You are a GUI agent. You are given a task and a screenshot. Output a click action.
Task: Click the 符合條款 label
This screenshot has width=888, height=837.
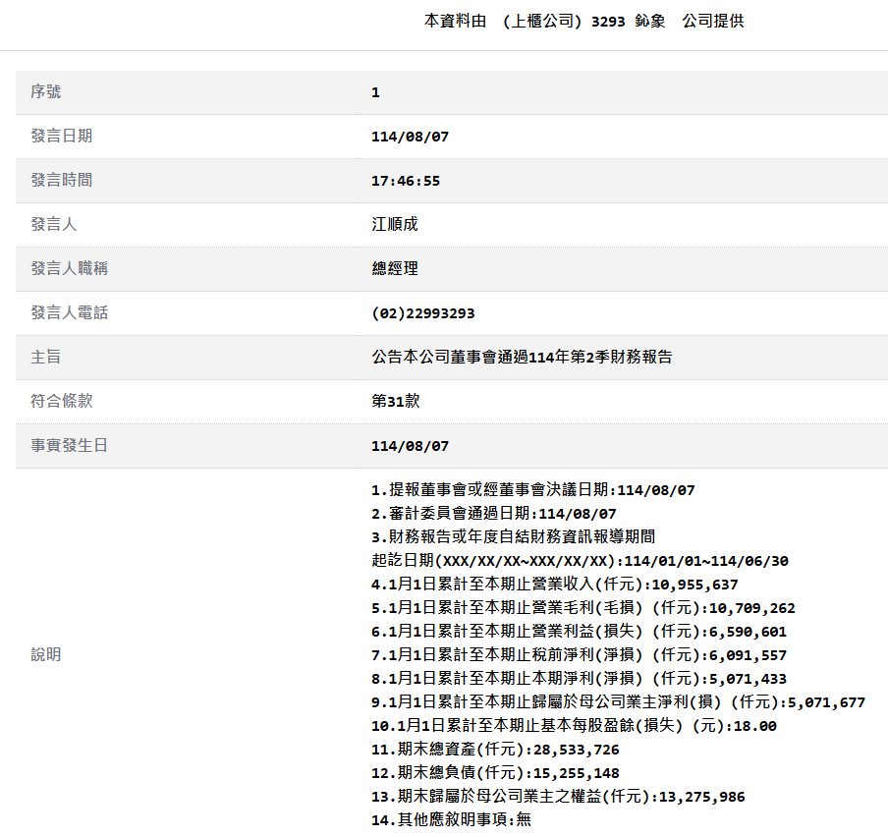tap(61, 401)
